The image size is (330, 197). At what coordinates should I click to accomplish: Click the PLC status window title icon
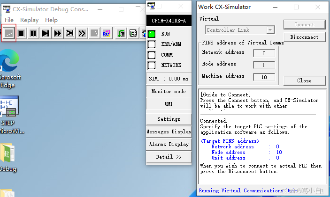(151, 6)
